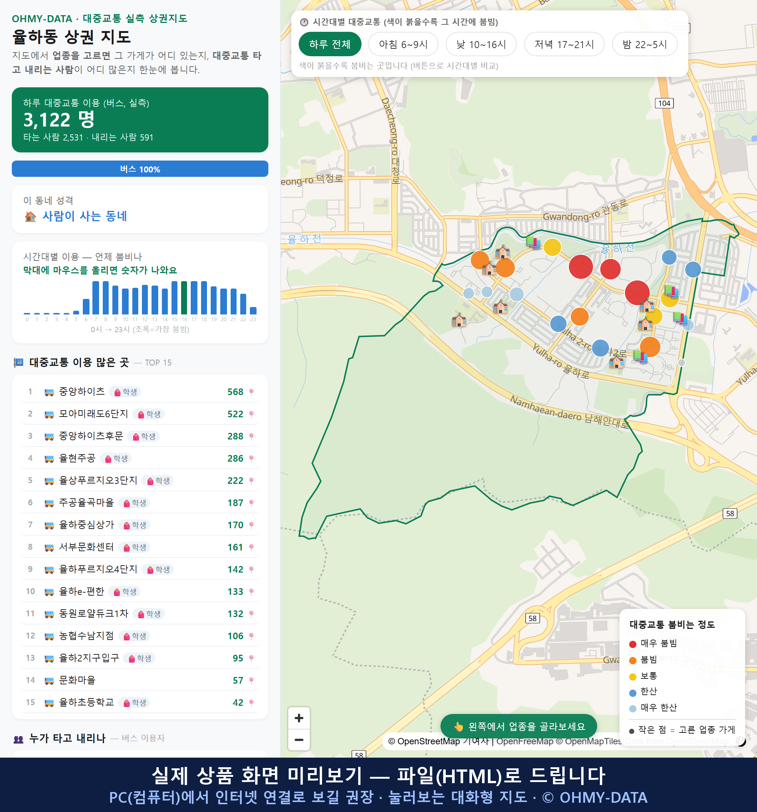The width and height of the screenshot is (757, 812).
Task: Click the books marker beside the top yellow circle
Action: [533, 243]
